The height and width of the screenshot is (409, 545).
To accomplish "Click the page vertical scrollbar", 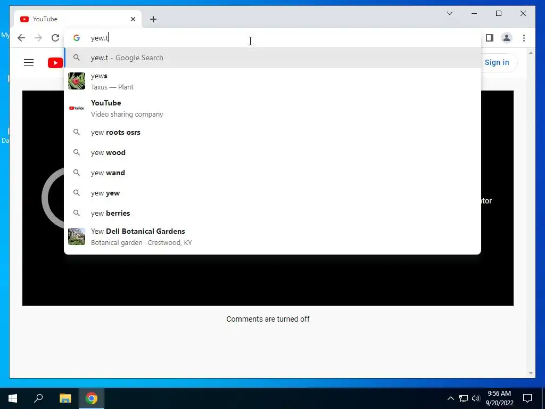I will [x=531, y=213].
